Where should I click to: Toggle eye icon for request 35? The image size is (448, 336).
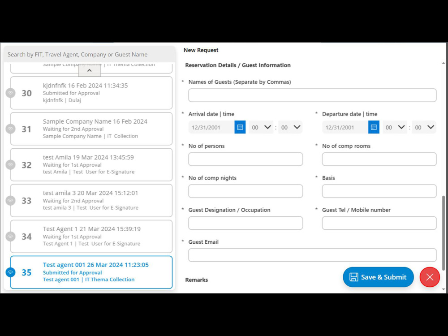coord(11,272)
